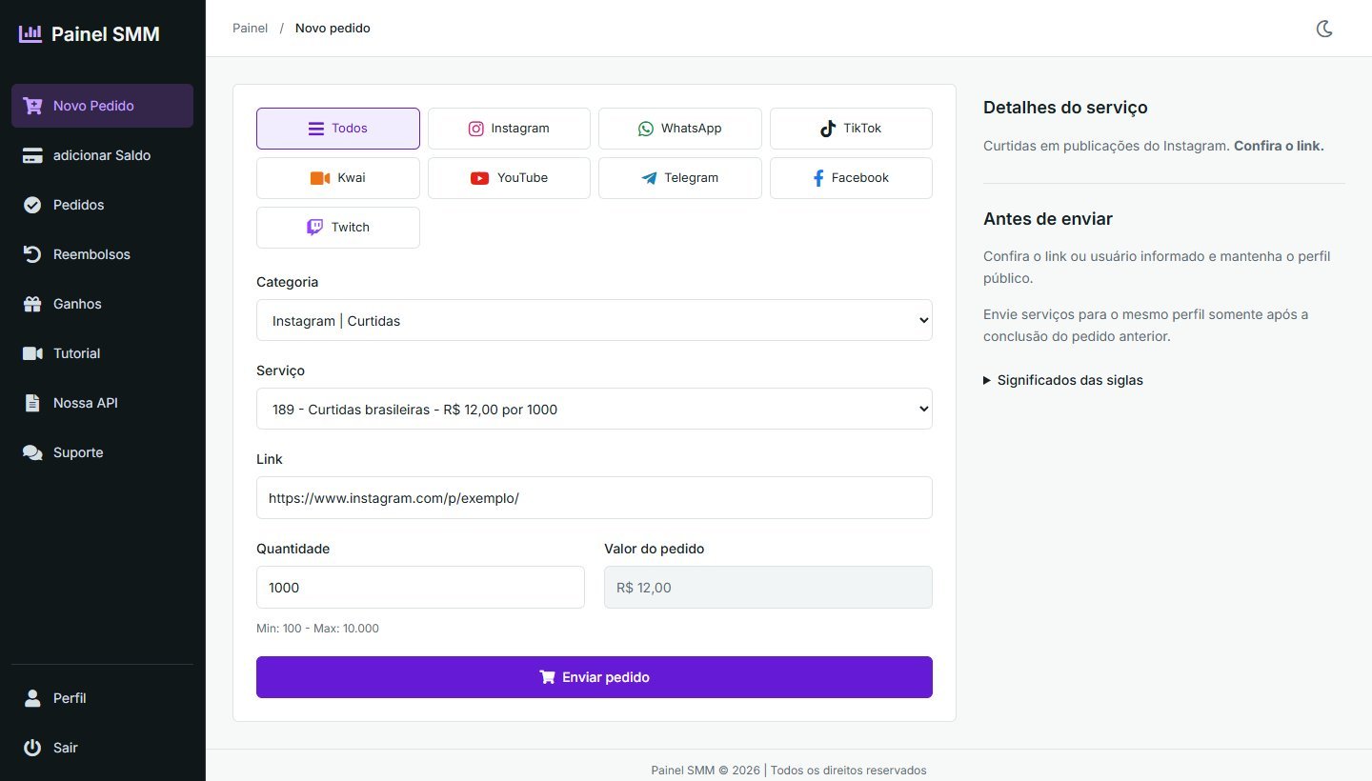
Task: Click the chat bubbles icon beside Suporte
Action: 32,452
